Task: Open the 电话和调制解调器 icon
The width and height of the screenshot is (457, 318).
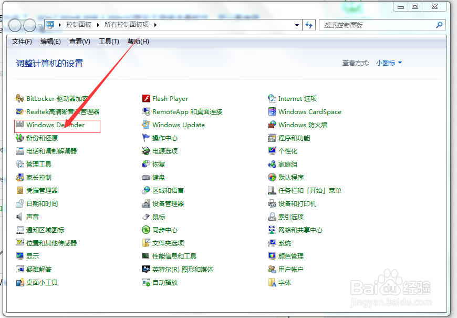Action: (x=20, y=151)
